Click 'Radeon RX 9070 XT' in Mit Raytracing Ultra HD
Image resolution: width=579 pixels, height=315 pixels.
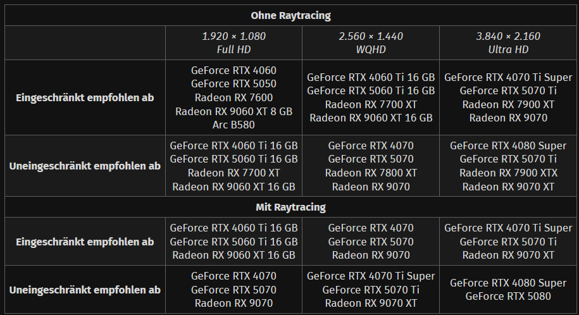point(508,255)
